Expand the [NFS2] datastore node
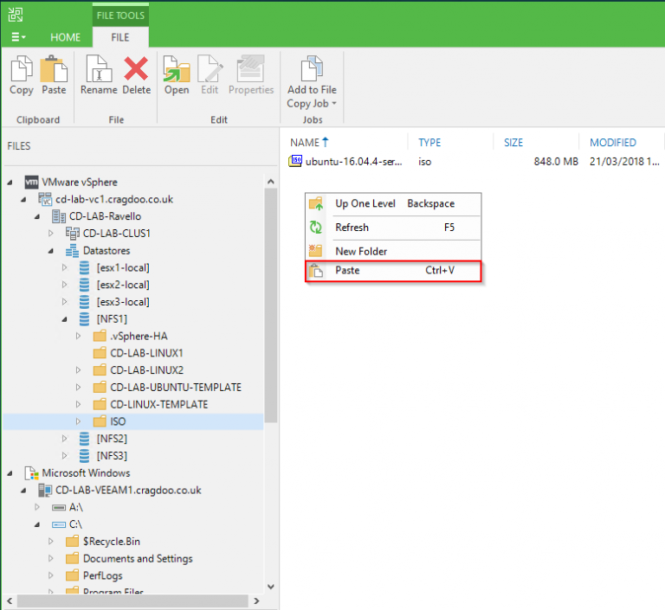665x610 pixels. (64, 439)
